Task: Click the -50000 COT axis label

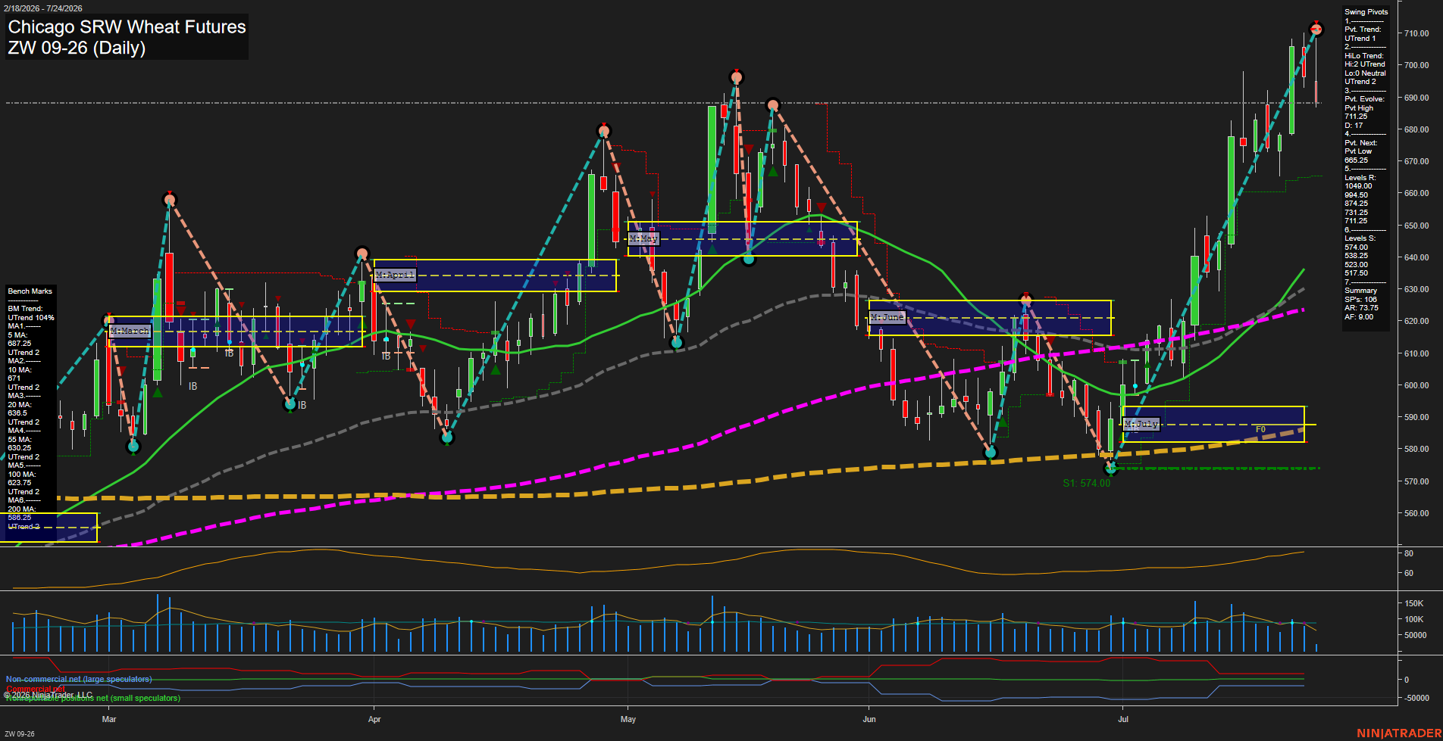Action: (x=1416, y=698)
